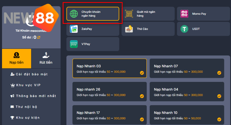Select the Momo Pay logo icon

coord(184,14)
